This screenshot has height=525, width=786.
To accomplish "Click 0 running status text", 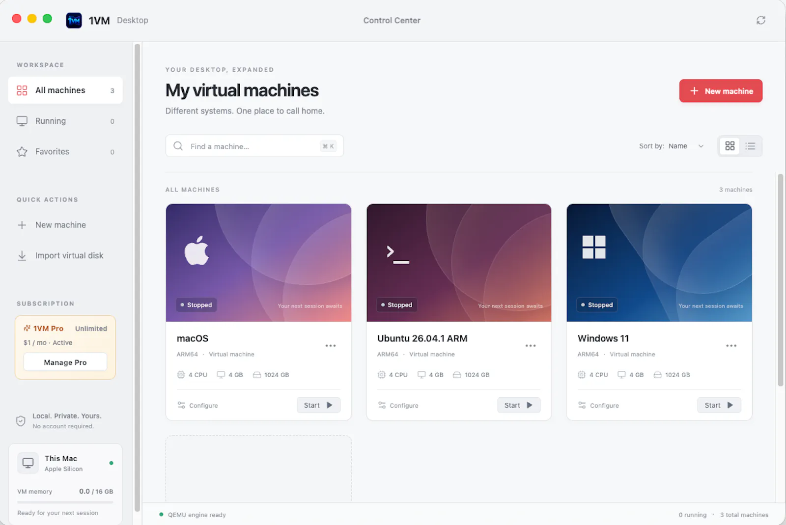I will pos(693,515).
